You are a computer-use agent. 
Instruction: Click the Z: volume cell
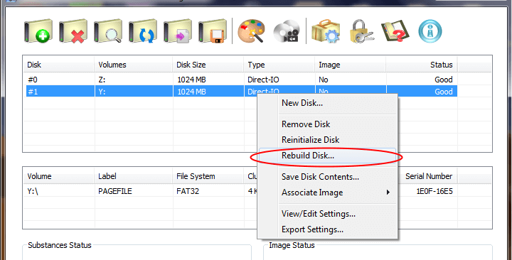[102, 80]
